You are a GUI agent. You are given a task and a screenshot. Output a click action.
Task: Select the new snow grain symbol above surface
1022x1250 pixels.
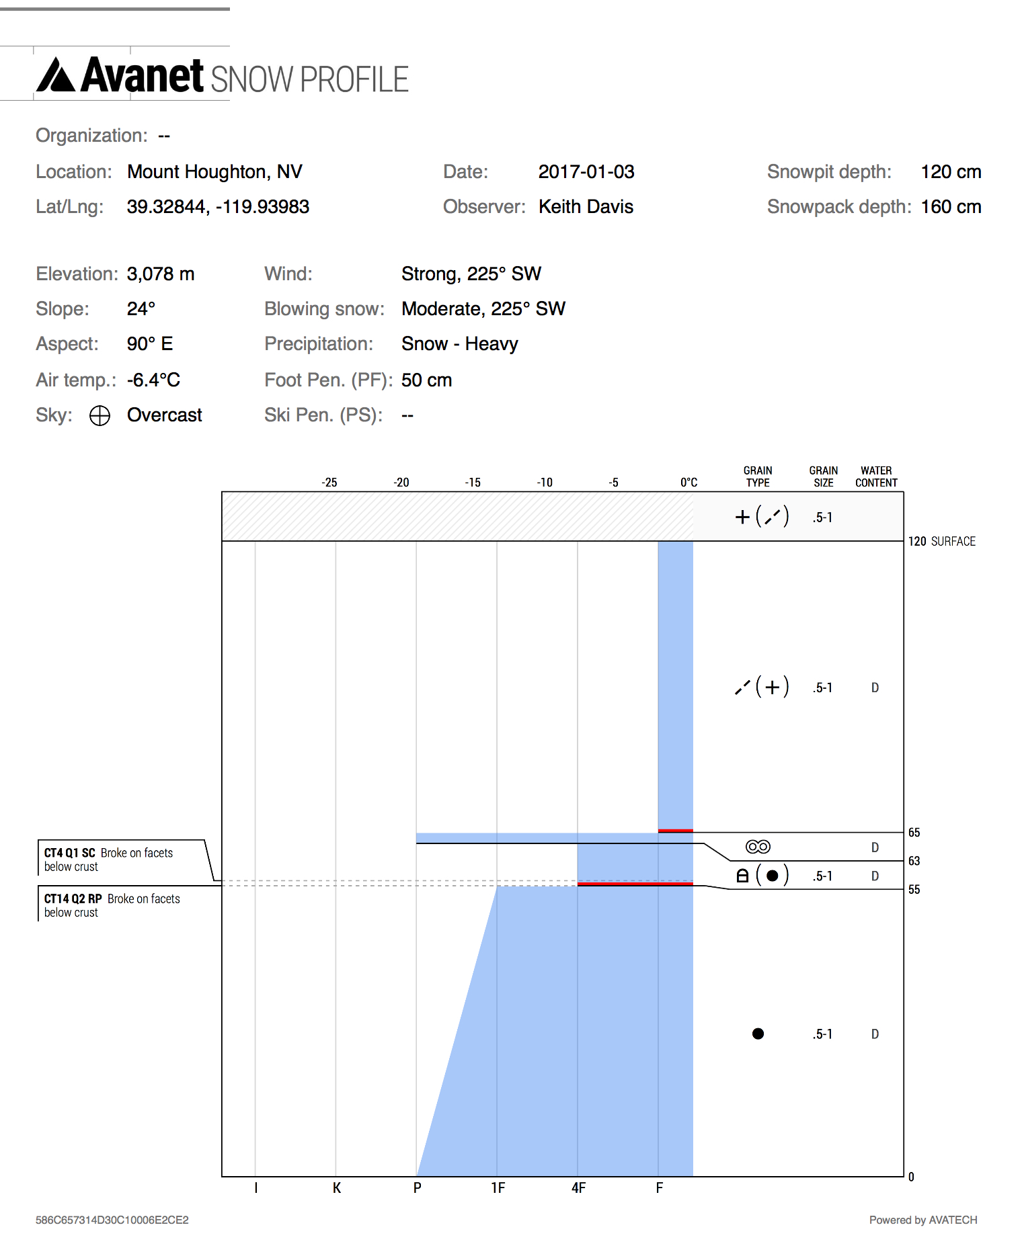pos(761,517)
